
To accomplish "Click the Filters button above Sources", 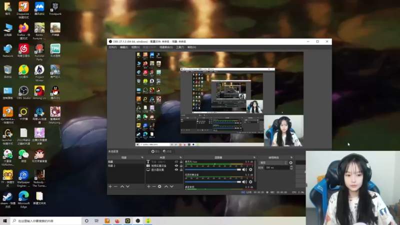I will [167, 151].
